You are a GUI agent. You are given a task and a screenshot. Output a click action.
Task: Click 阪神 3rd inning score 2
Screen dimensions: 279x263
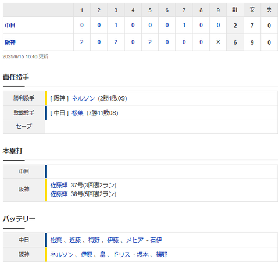click(116, 42)
